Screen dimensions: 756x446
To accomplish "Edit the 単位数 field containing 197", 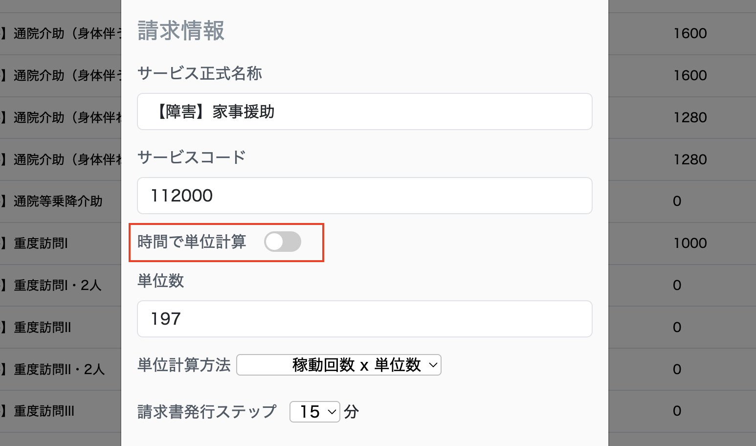I will pyautogui.click(x=364, y=319).
